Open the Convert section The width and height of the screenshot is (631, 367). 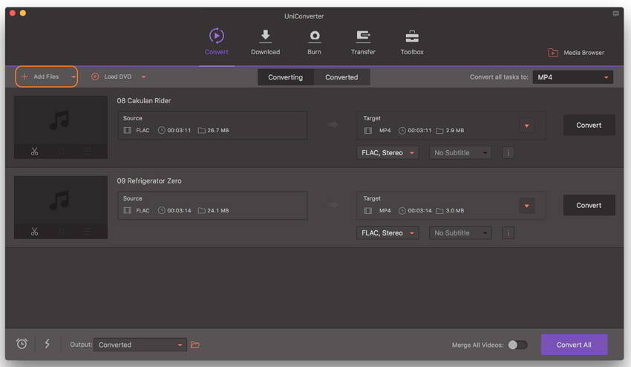[217, 42]
